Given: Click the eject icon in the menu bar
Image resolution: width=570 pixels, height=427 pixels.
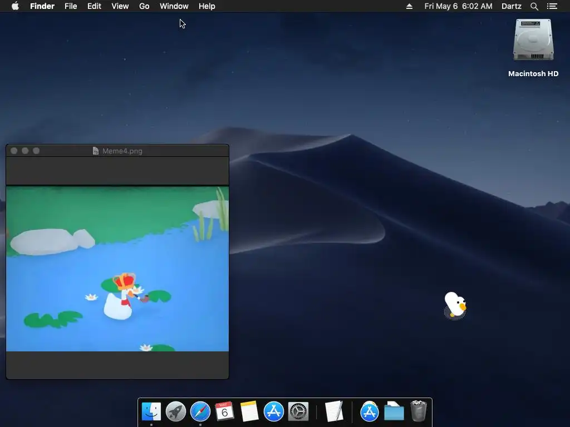Looking at the screenshot, I should [x=409, y=6].
